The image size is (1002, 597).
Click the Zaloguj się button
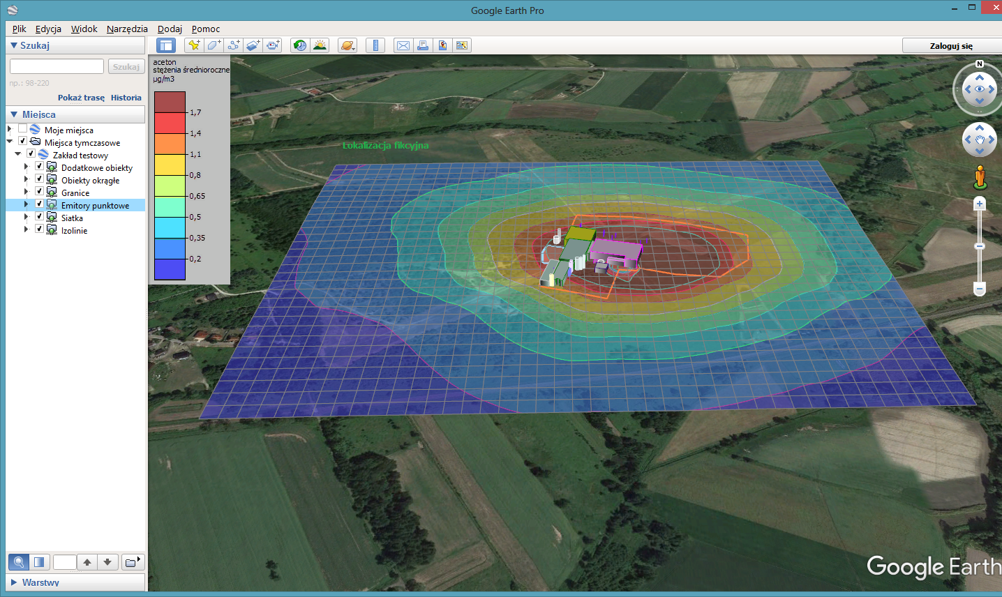951,45
